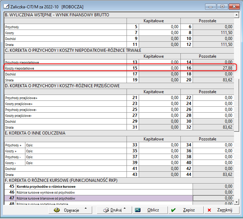The image size is (243, 219).
Task: Click the value field of row 46
Action: (213, 192)
